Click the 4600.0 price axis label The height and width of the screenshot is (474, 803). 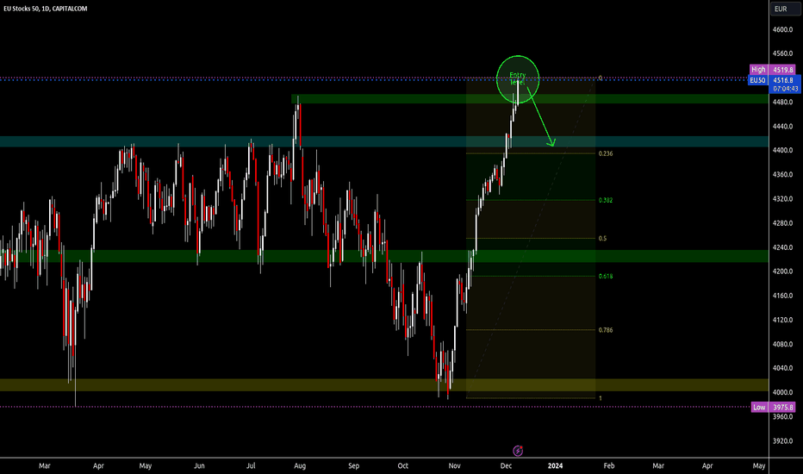(x=782, y=29)
